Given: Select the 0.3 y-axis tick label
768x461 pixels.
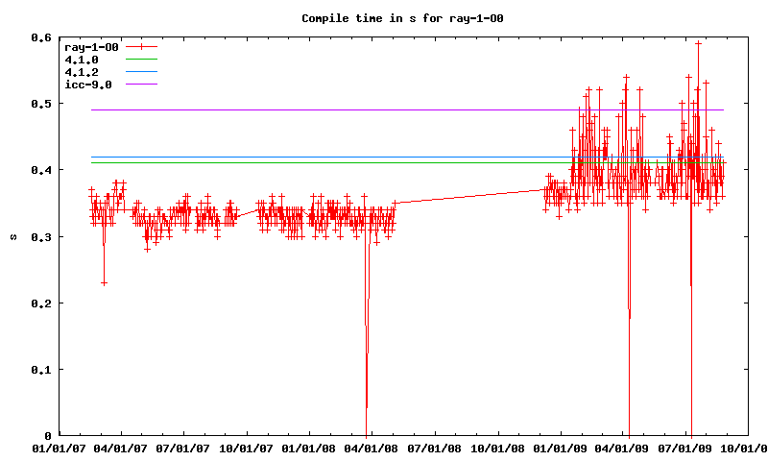Looking at the screenshot, I should [41, 236].
